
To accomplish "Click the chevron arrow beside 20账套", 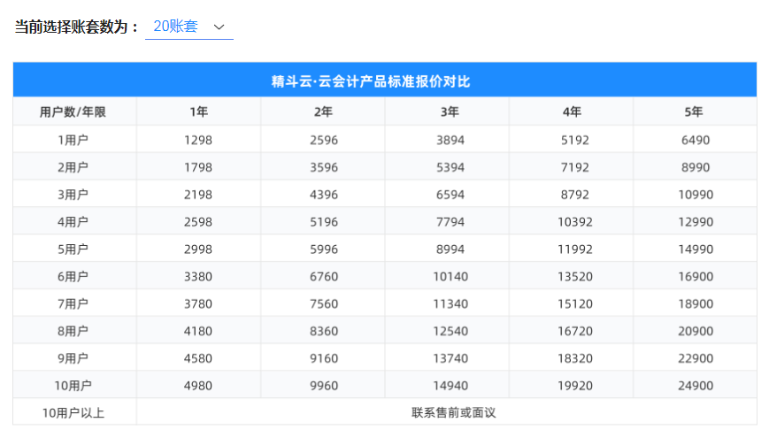I will coord(219,27).
